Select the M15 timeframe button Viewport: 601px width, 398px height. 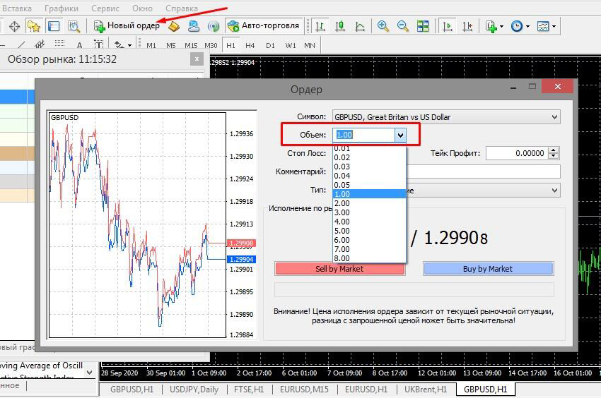pyautogui.click(x=191, y=45)
